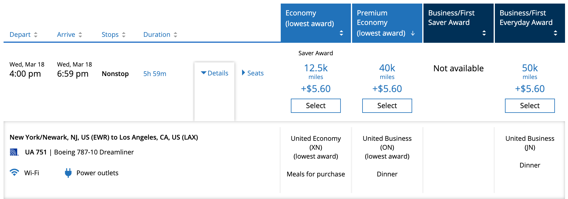Click the Economy column sort arrows
The width and height of the screenshot is (568, 199).
(x=341, y=33)
